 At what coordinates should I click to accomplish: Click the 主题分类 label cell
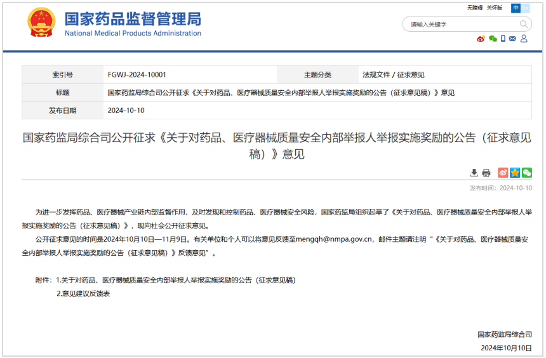317,74
